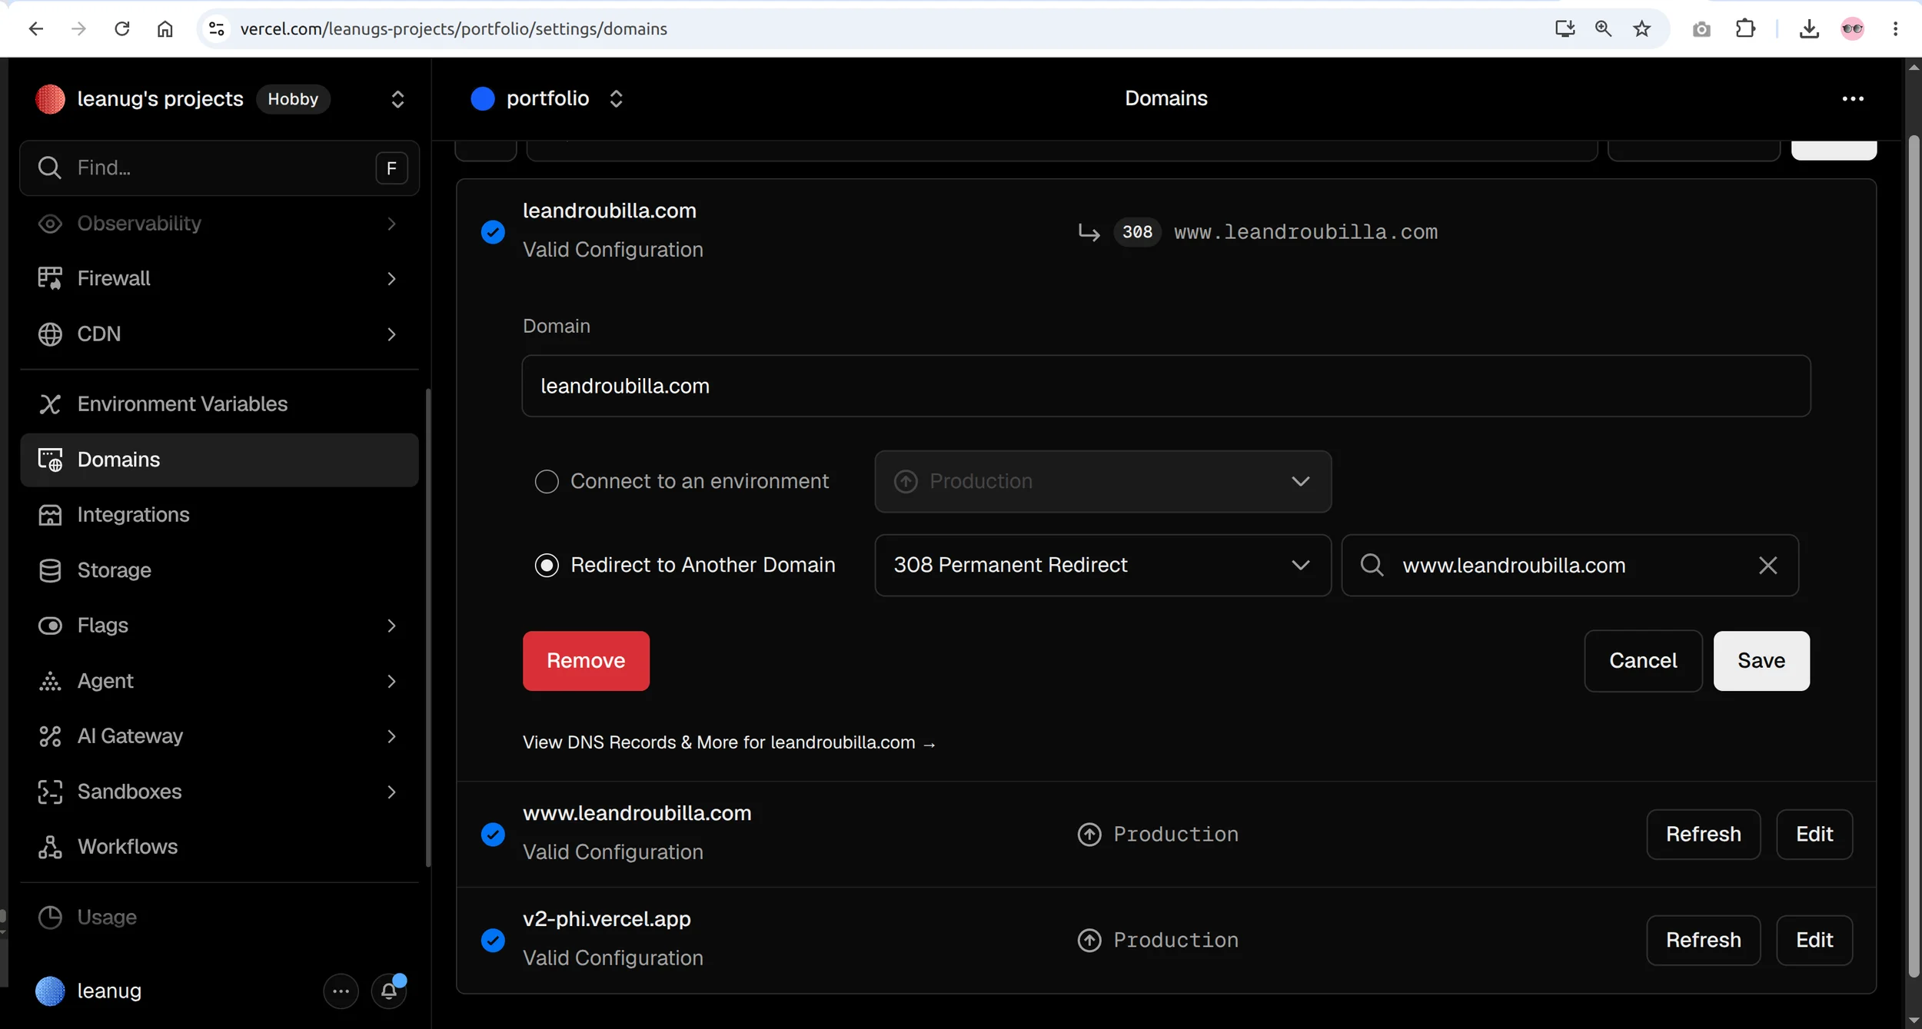Open Storage in the sidebar
The width and height of the screenshot is (1922, 1029).
click(x=219, y=570)
